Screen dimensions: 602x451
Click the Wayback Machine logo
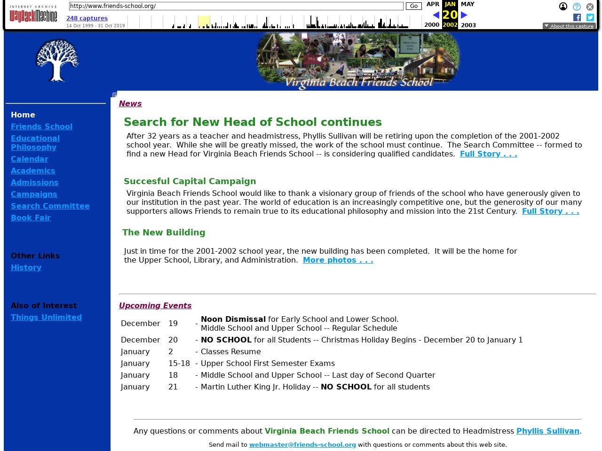[33, 15]
